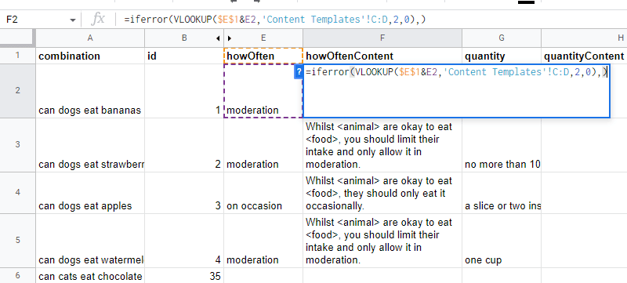Viewport: 627px width, 283px height.
Task: Select the cell 'can cats eat chocolate'
Action: [90, 276]
